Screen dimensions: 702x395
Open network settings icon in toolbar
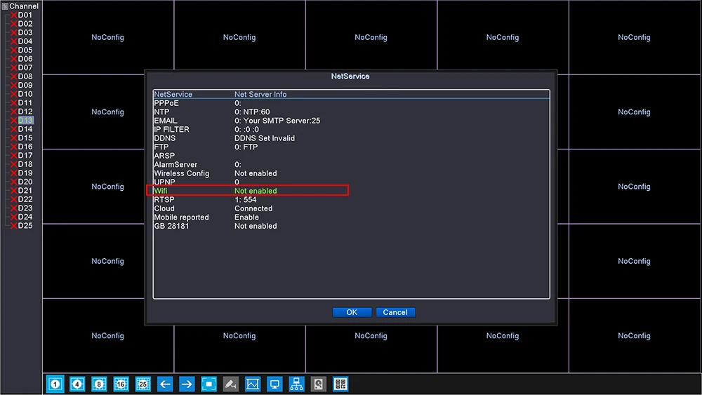[x=296, y=384]
